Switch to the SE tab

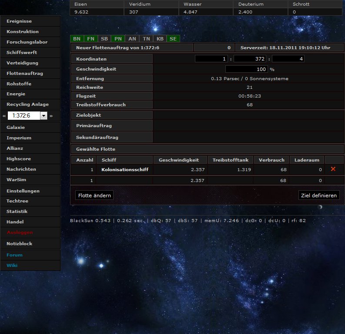(x=173, y=39)
